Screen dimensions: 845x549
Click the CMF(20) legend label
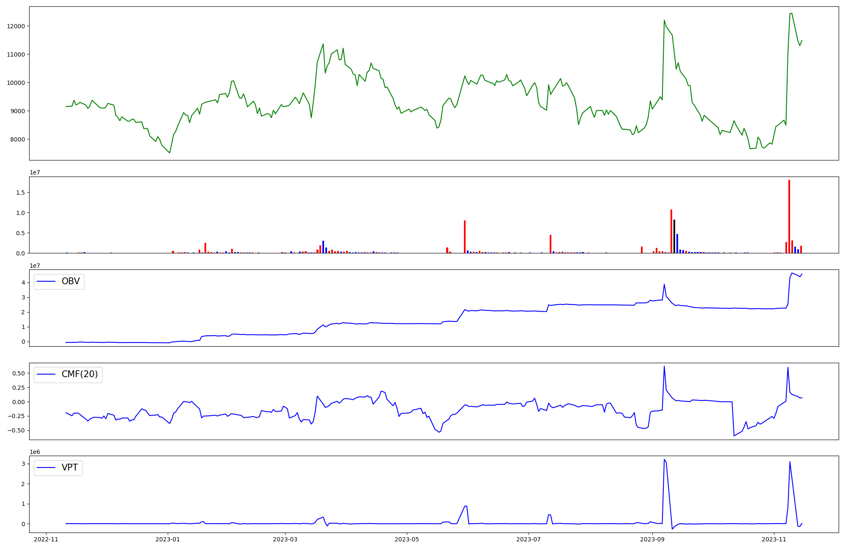tap(79, 375)
